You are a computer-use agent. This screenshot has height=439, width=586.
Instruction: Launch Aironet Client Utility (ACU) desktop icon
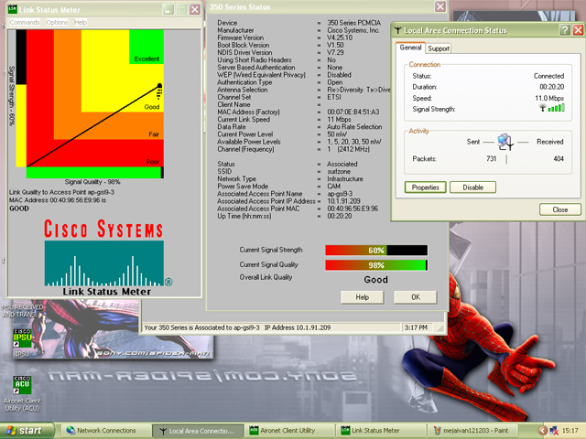click(x=20, y=385)
